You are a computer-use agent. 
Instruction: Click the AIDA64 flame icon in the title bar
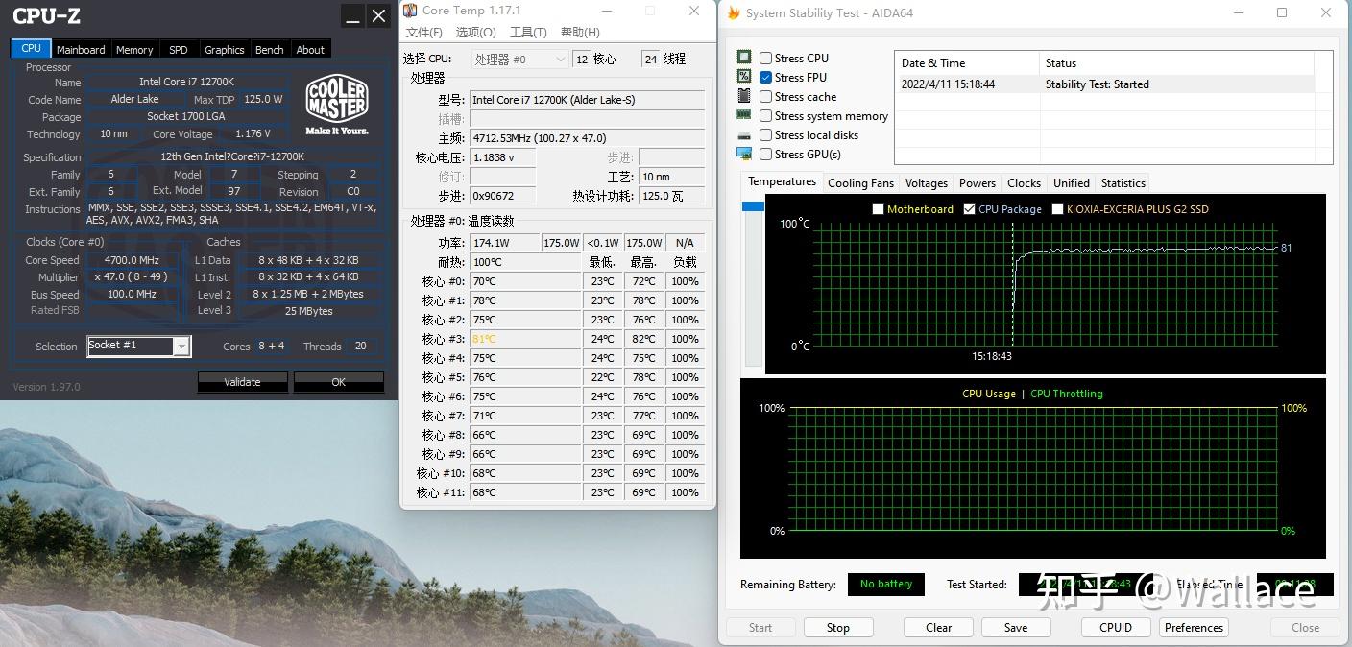[735, 12]
